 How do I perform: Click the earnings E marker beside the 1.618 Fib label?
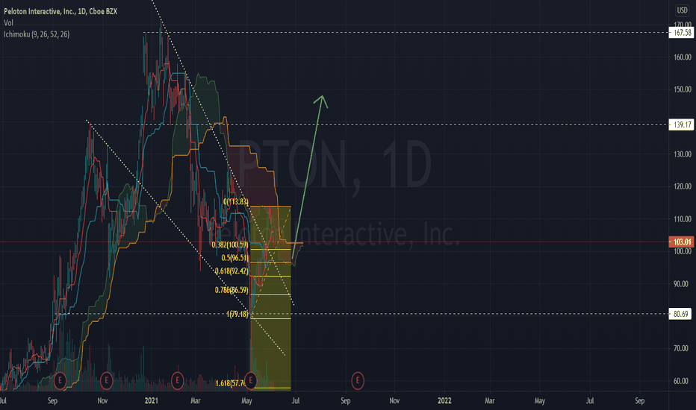pos(251,380)
